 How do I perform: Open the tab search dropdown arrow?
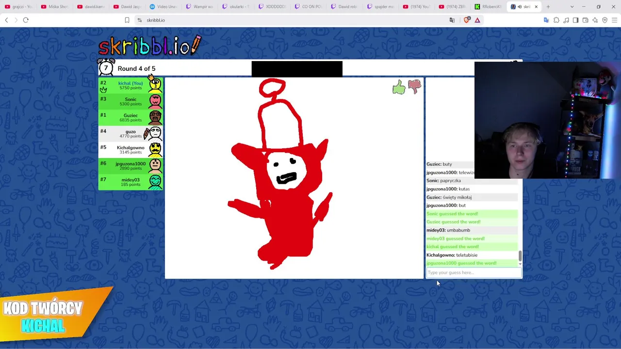pos(572,7)
